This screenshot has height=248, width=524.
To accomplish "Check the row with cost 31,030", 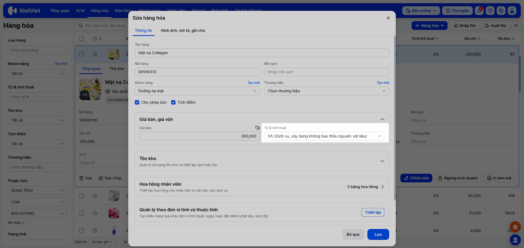I will (x=82, y=213).
